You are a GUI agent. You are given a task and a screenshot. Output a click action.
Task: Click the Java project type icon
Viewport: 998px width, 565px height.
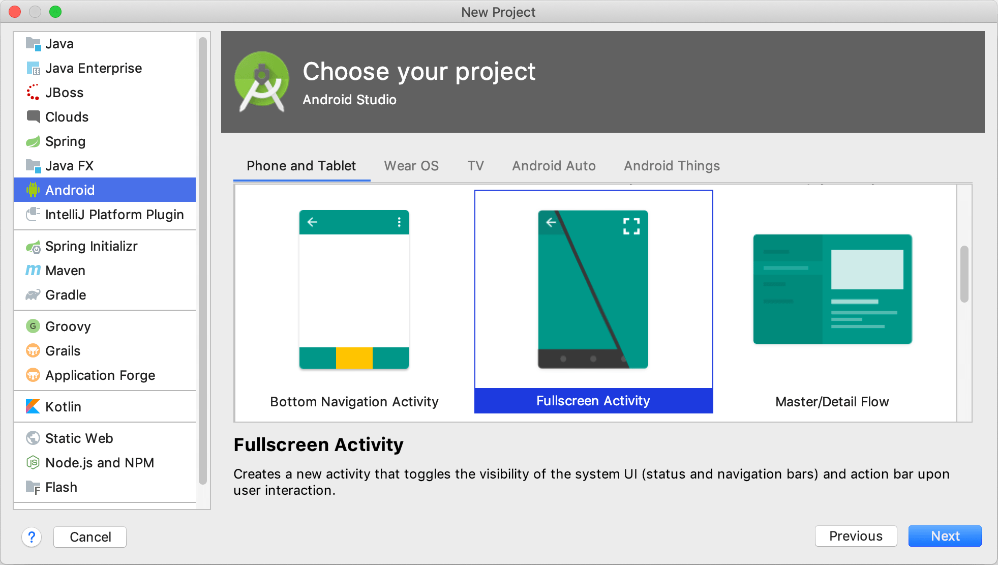pyautogui.click(x=33, y=44)
